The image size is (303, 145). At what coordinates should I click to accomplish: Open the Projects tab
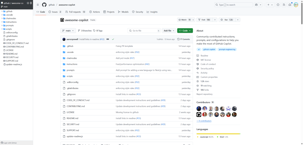(109, 12)
